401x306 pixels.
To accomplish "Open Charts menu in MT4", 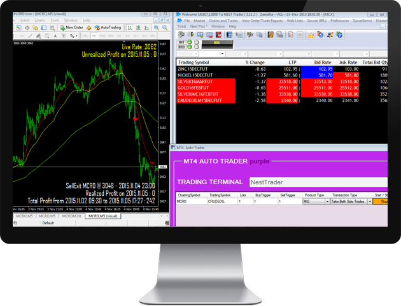I will click(x=39, y=20).
